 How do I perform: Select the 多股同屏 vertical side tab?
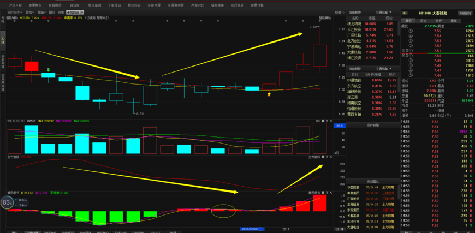coord(2,62)
